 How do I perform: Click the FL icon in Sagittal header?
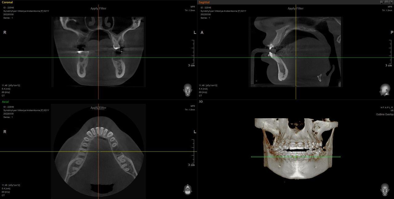pyautogui.click(x=382, y=2)
